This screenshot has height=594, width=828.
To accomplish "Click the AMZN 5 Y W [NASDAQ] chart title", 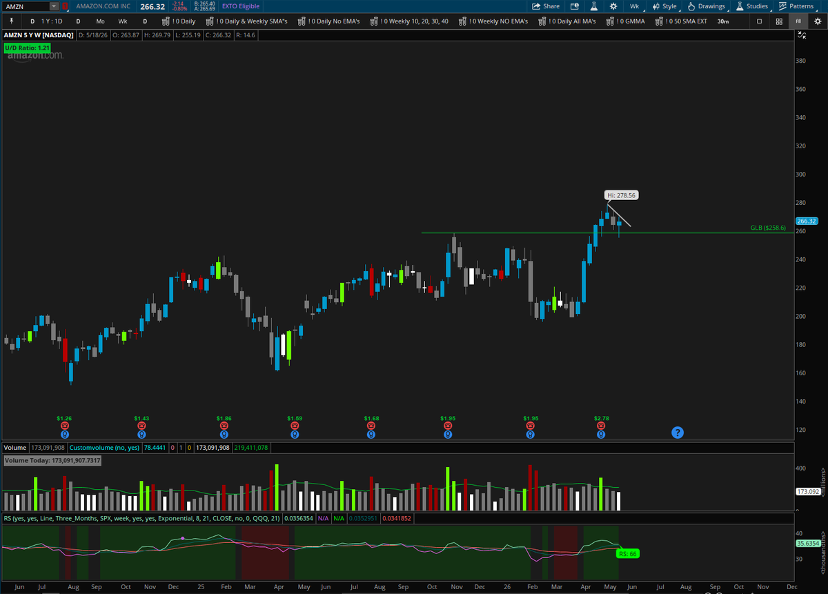I will coord(38,34).
